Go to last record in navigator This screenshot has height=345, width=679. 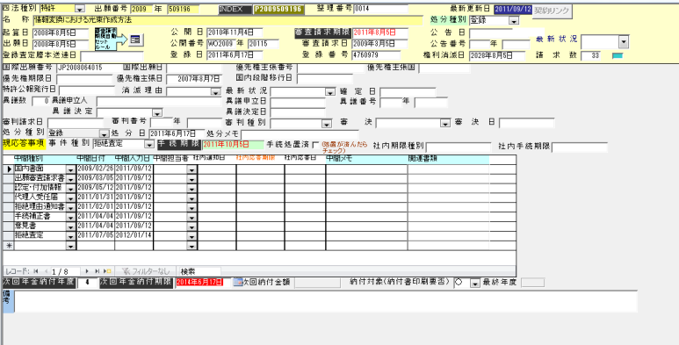pyautogui.click(x=97, y=271)
